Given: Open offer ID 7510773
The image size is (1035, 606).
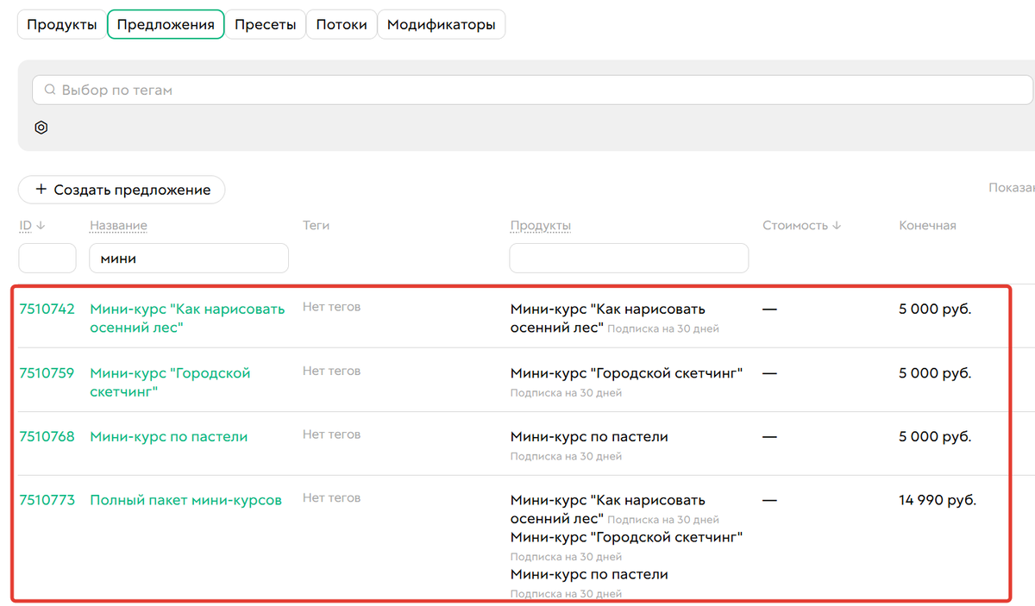Looking at the screenshot, I should 47,500.
